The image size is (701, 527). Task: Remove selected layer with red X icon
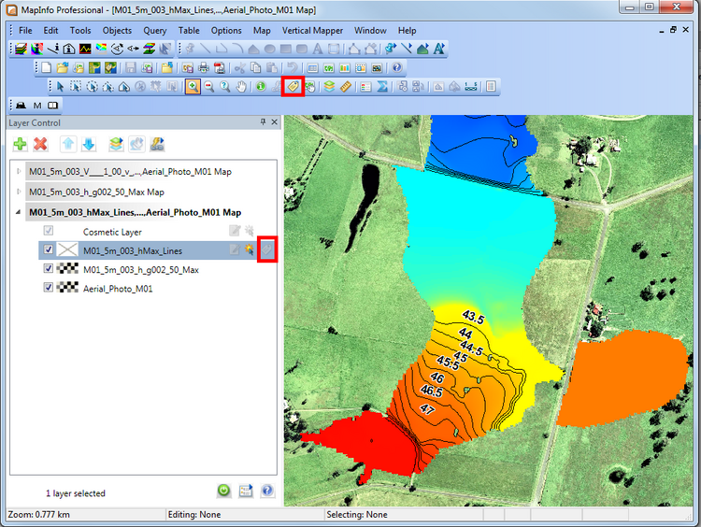tap(41, 144)
